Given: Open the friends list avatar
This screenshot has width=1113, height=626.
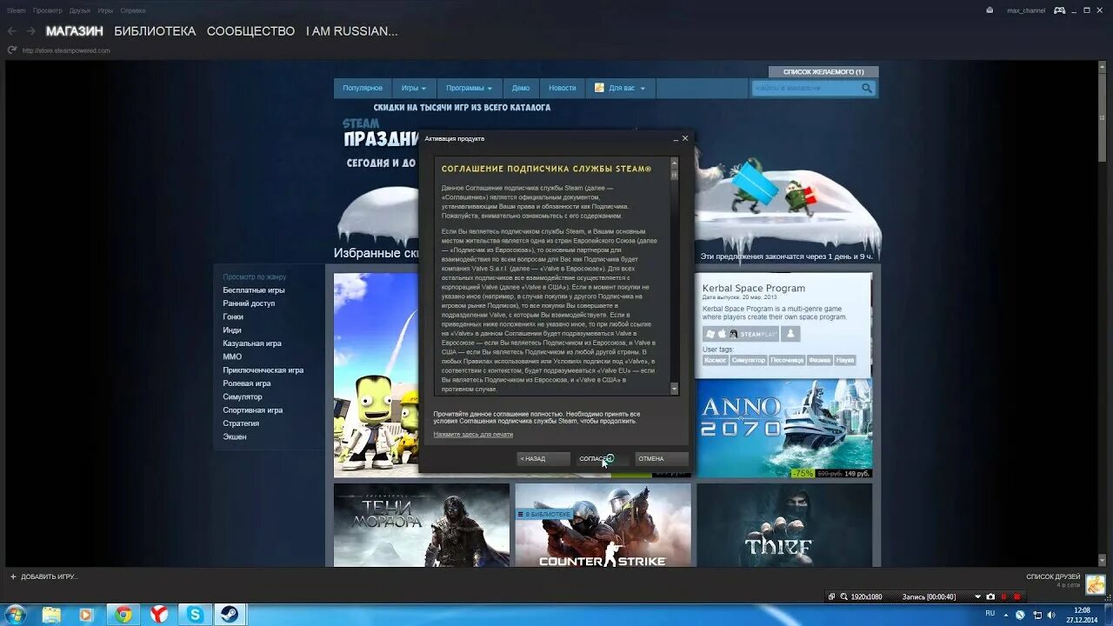Looking at the screenshot, I should point(1095,584).
